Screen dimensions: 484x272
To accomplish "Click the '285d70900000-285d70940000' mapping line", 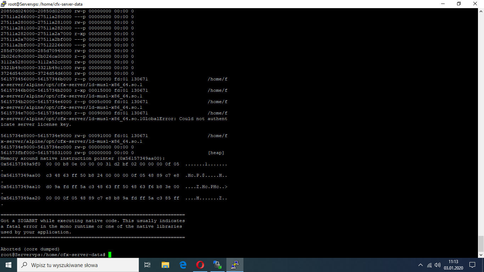I will tap(67, 51).
